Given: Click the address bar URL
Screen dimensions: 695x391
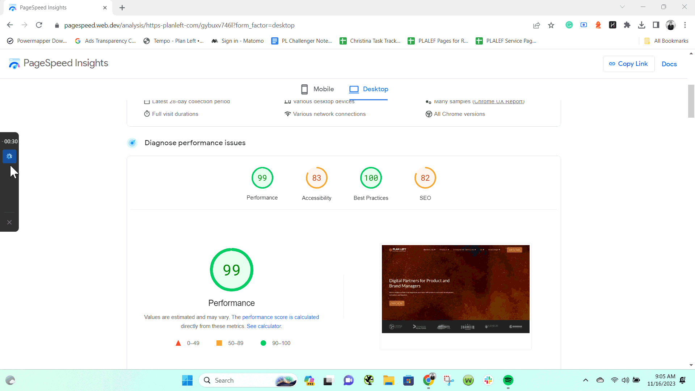Looking at the screenshot, I should [x=179, y=25].
